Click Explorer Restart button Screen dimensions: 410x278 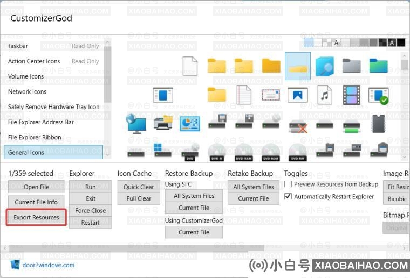pyautogui.click(x=91, y=223)
